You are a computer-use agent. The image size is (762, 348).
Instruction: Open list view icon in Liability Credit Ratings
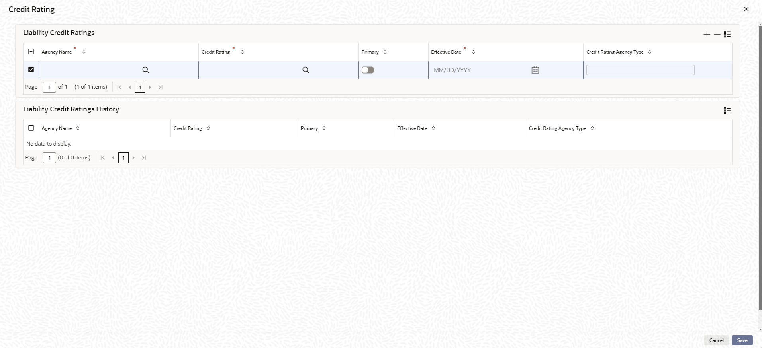727,35
